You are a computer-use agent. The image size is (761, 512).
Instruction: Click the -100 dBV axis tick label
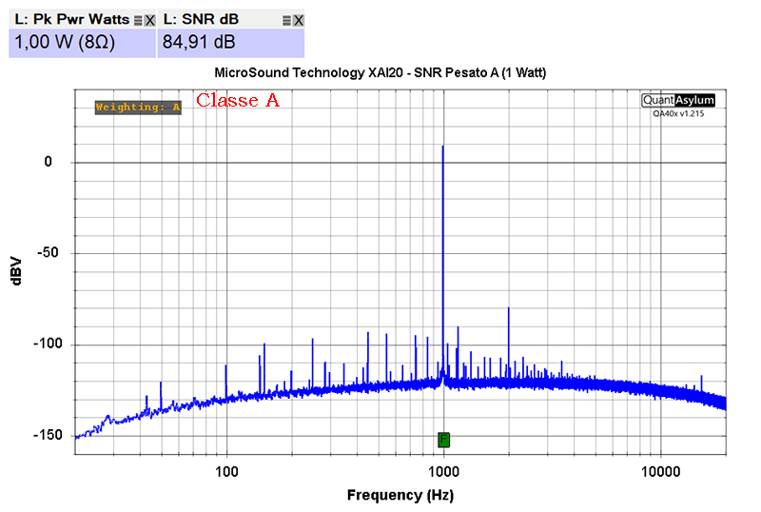point(48,345)
